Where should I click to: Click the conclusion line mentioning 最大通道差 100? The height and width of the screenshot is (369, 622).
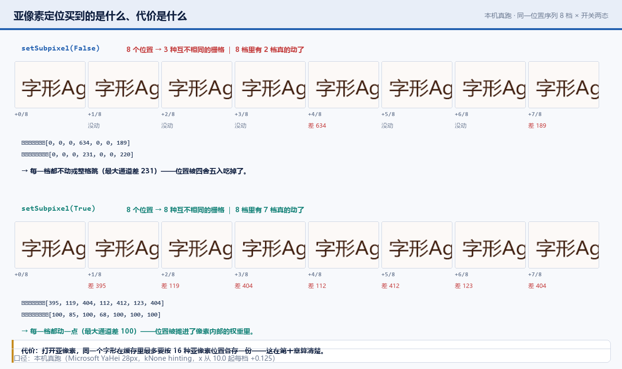[x=138, y=331]
